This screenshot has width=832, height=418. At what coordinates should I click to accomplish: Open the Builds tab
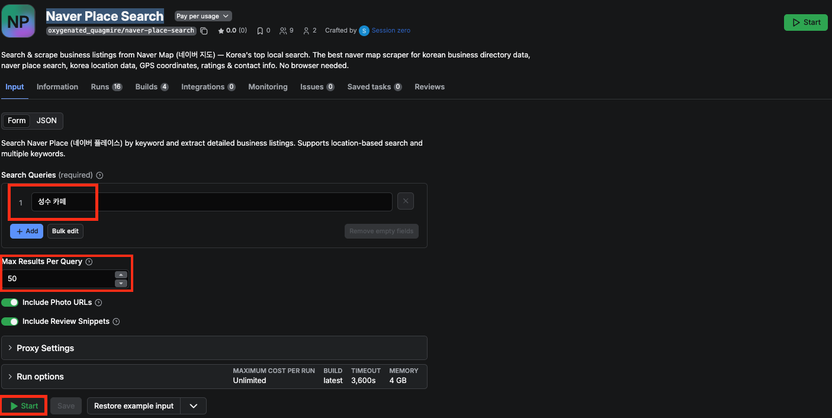click(152, 87)
